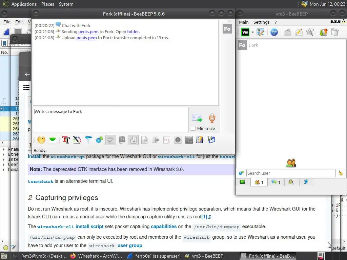This screenshot has height=260, width=347.
Task: Click the white box icon in vm3 toolbar
Action: (x=335, y=32)
